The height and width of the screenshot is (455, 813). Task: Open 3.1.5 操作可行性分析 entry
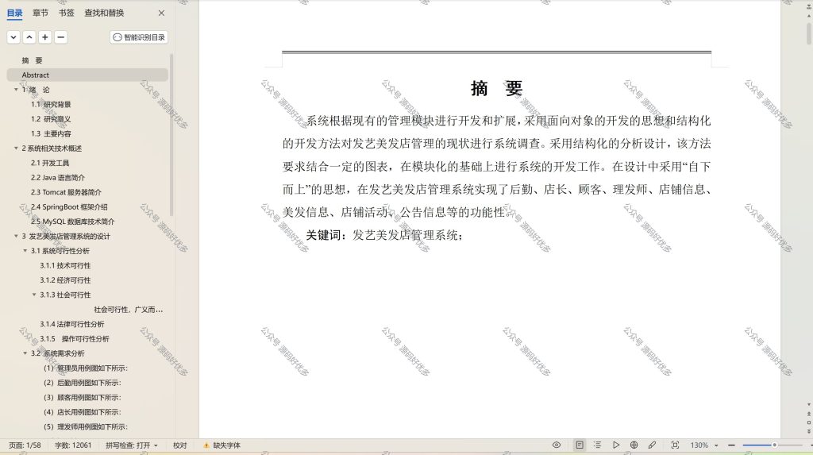tap(75, 339)
